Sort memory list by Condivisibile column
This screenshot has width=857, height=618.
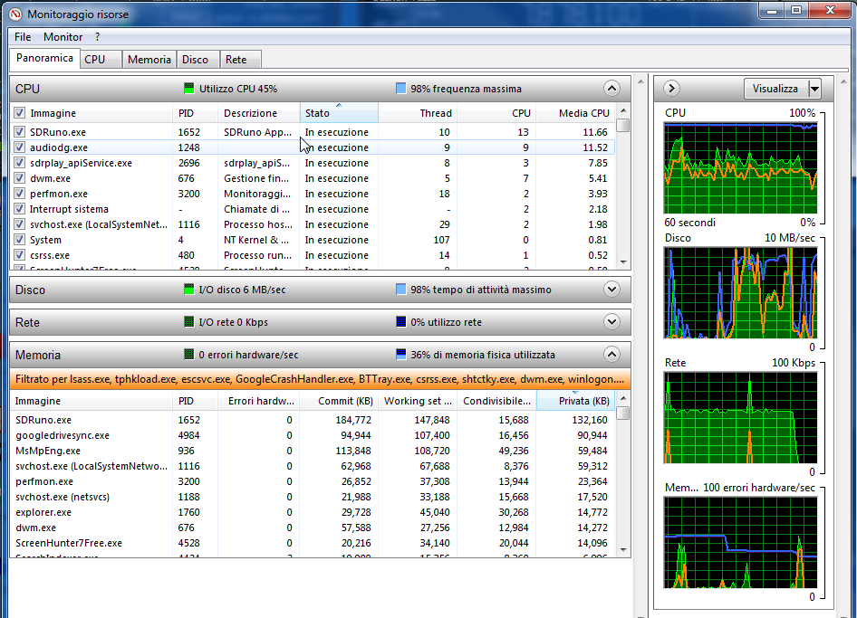click(x=496, y=401)
